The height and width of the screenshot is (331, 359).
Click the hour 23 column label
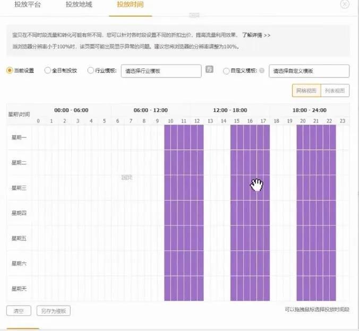click(x=343, y=121)
